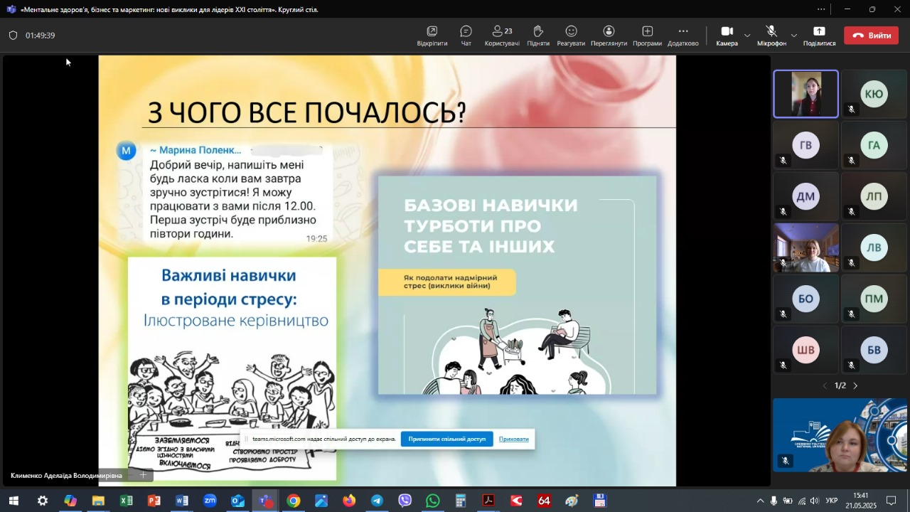
Task: Expand microphone options dropdown arrow
Action: tap(794, 35)
